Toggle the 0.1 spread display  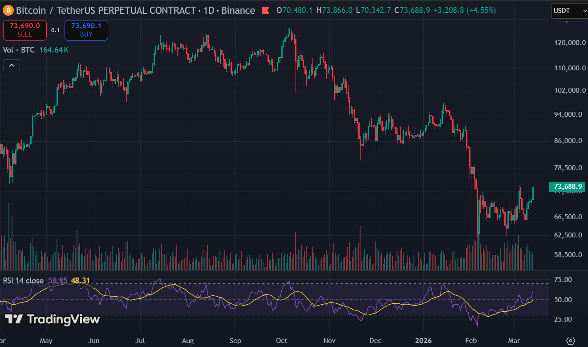(x=55, y=30)
